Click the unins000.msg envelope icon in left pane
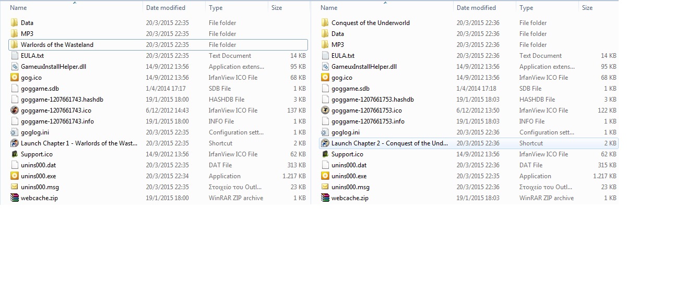 [14, 187]
